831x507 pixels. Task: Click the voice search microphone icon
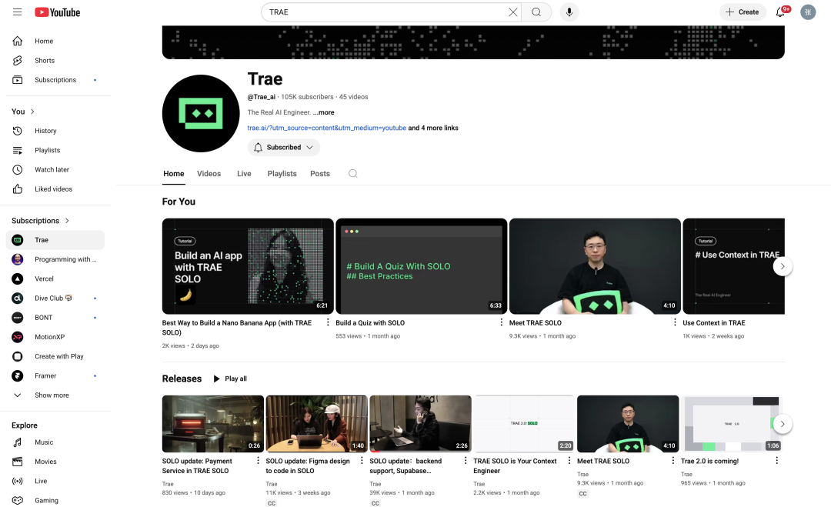click(x=569, y=12)
